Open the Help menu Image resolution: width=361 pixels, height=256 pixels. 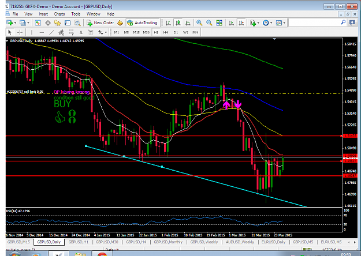click(110, 14)
